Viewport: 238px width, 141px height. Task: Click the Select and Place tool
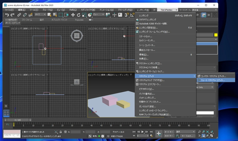click(90, 15)
